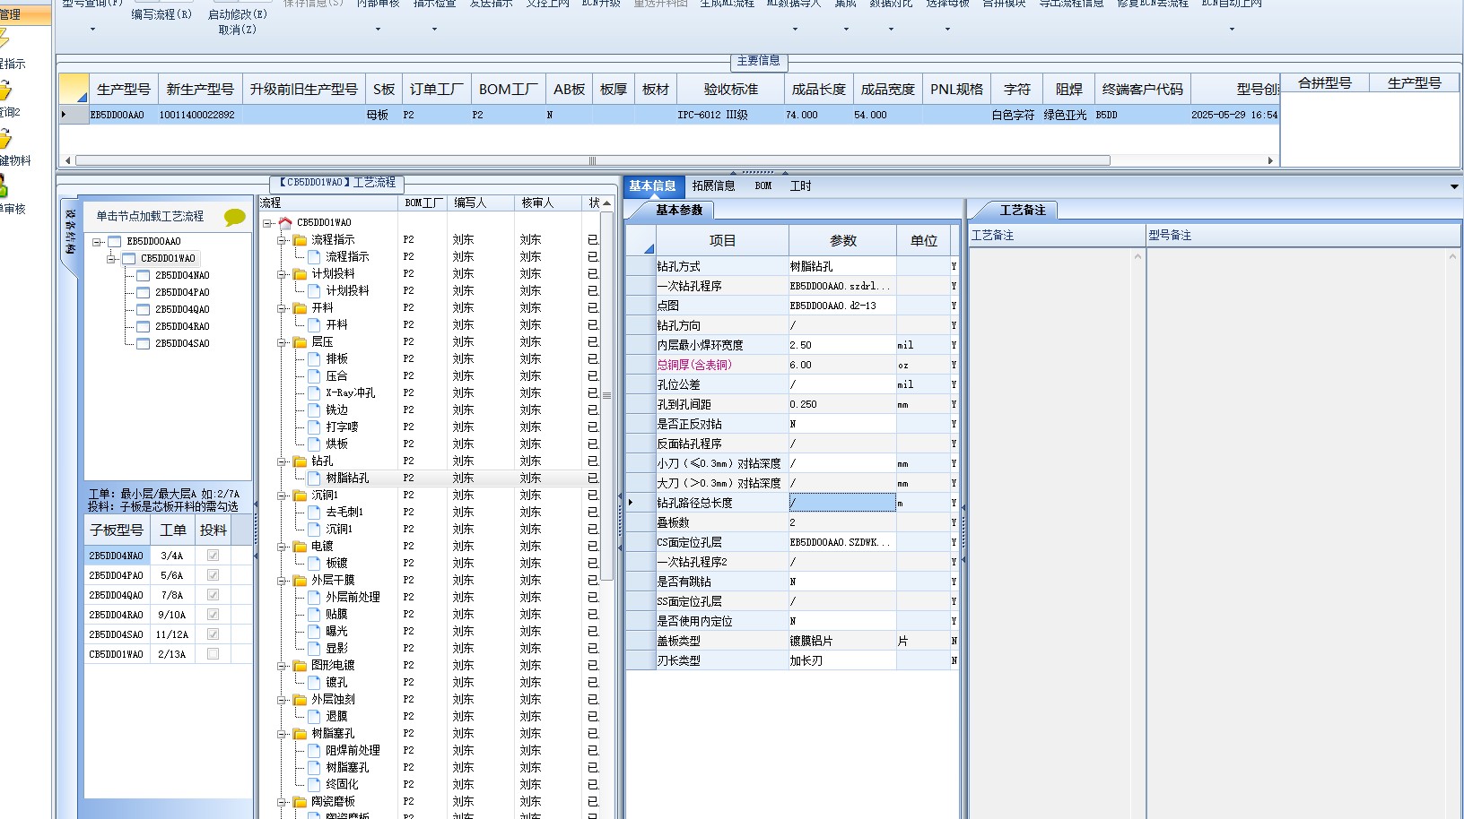This screenshot has height=819, width=1464.
Task: Click the folder icon of 流程指示
Action: (300, 239)
